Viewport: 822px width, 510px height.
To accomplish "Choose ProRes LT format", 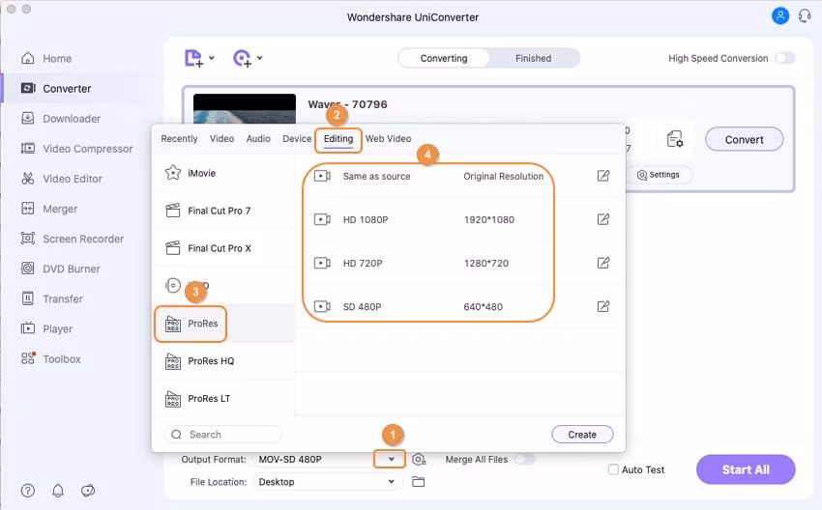I will pos(223,399).
